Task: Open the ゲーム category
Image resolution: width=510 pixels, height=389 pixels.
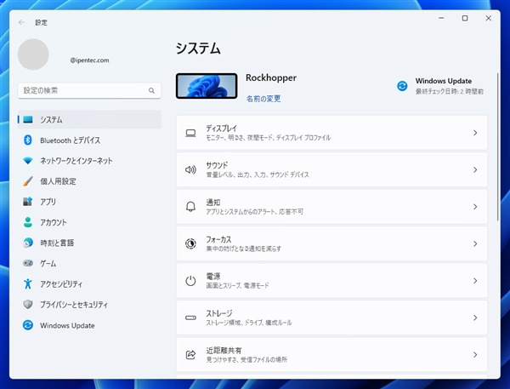Action: coord(89,263)
